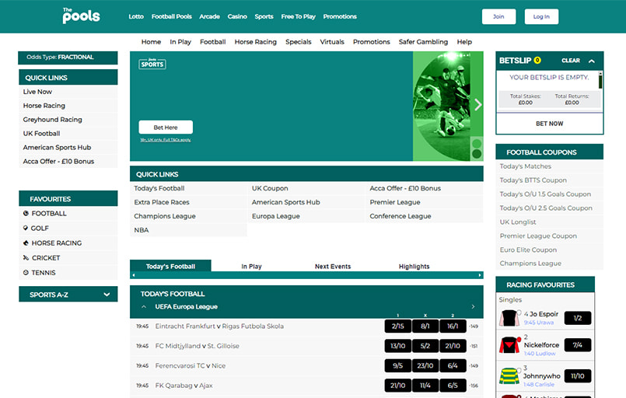Open Conference League quick link

point(425,216)
